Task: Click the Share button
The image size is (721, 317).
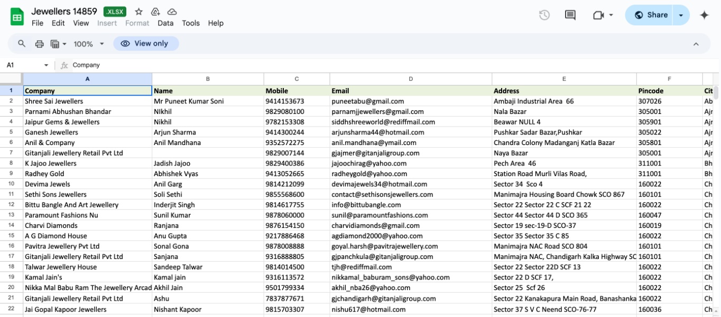Action: click(x=651, y=15)
